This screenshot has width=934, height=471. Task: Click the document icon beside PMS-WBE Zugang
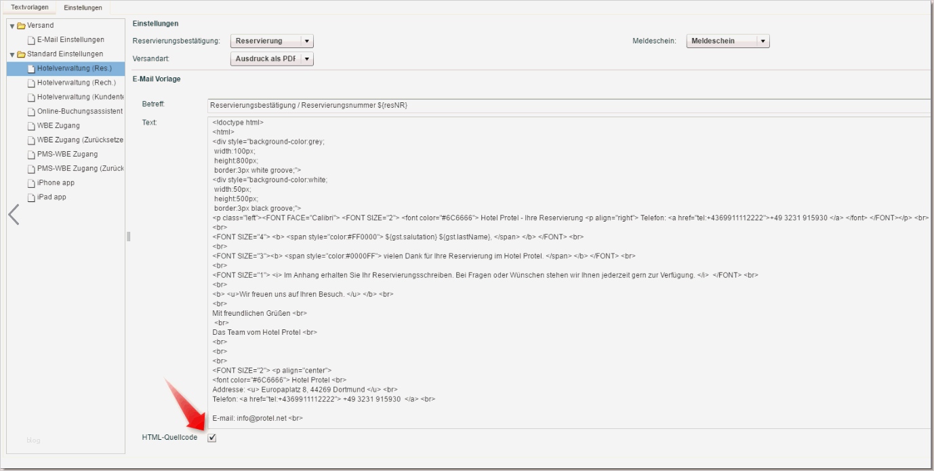click(x=31, y=154)
